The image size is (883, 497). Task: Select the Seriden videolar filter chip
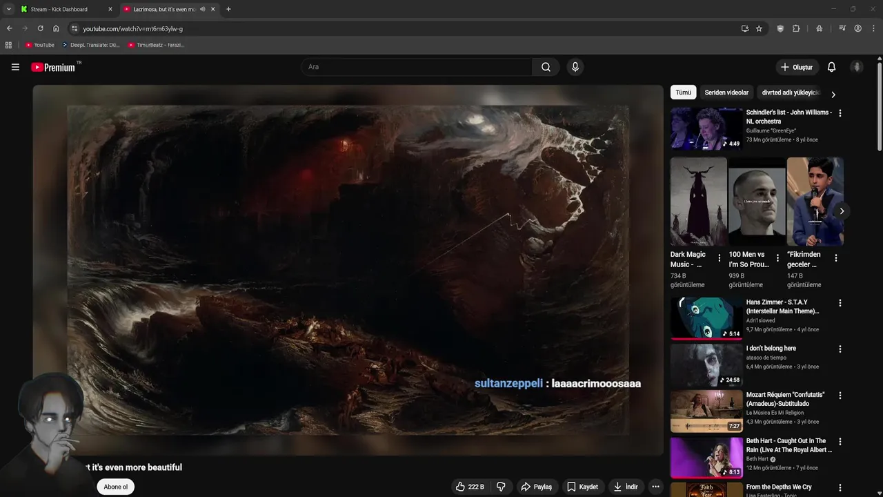(726, 92)
